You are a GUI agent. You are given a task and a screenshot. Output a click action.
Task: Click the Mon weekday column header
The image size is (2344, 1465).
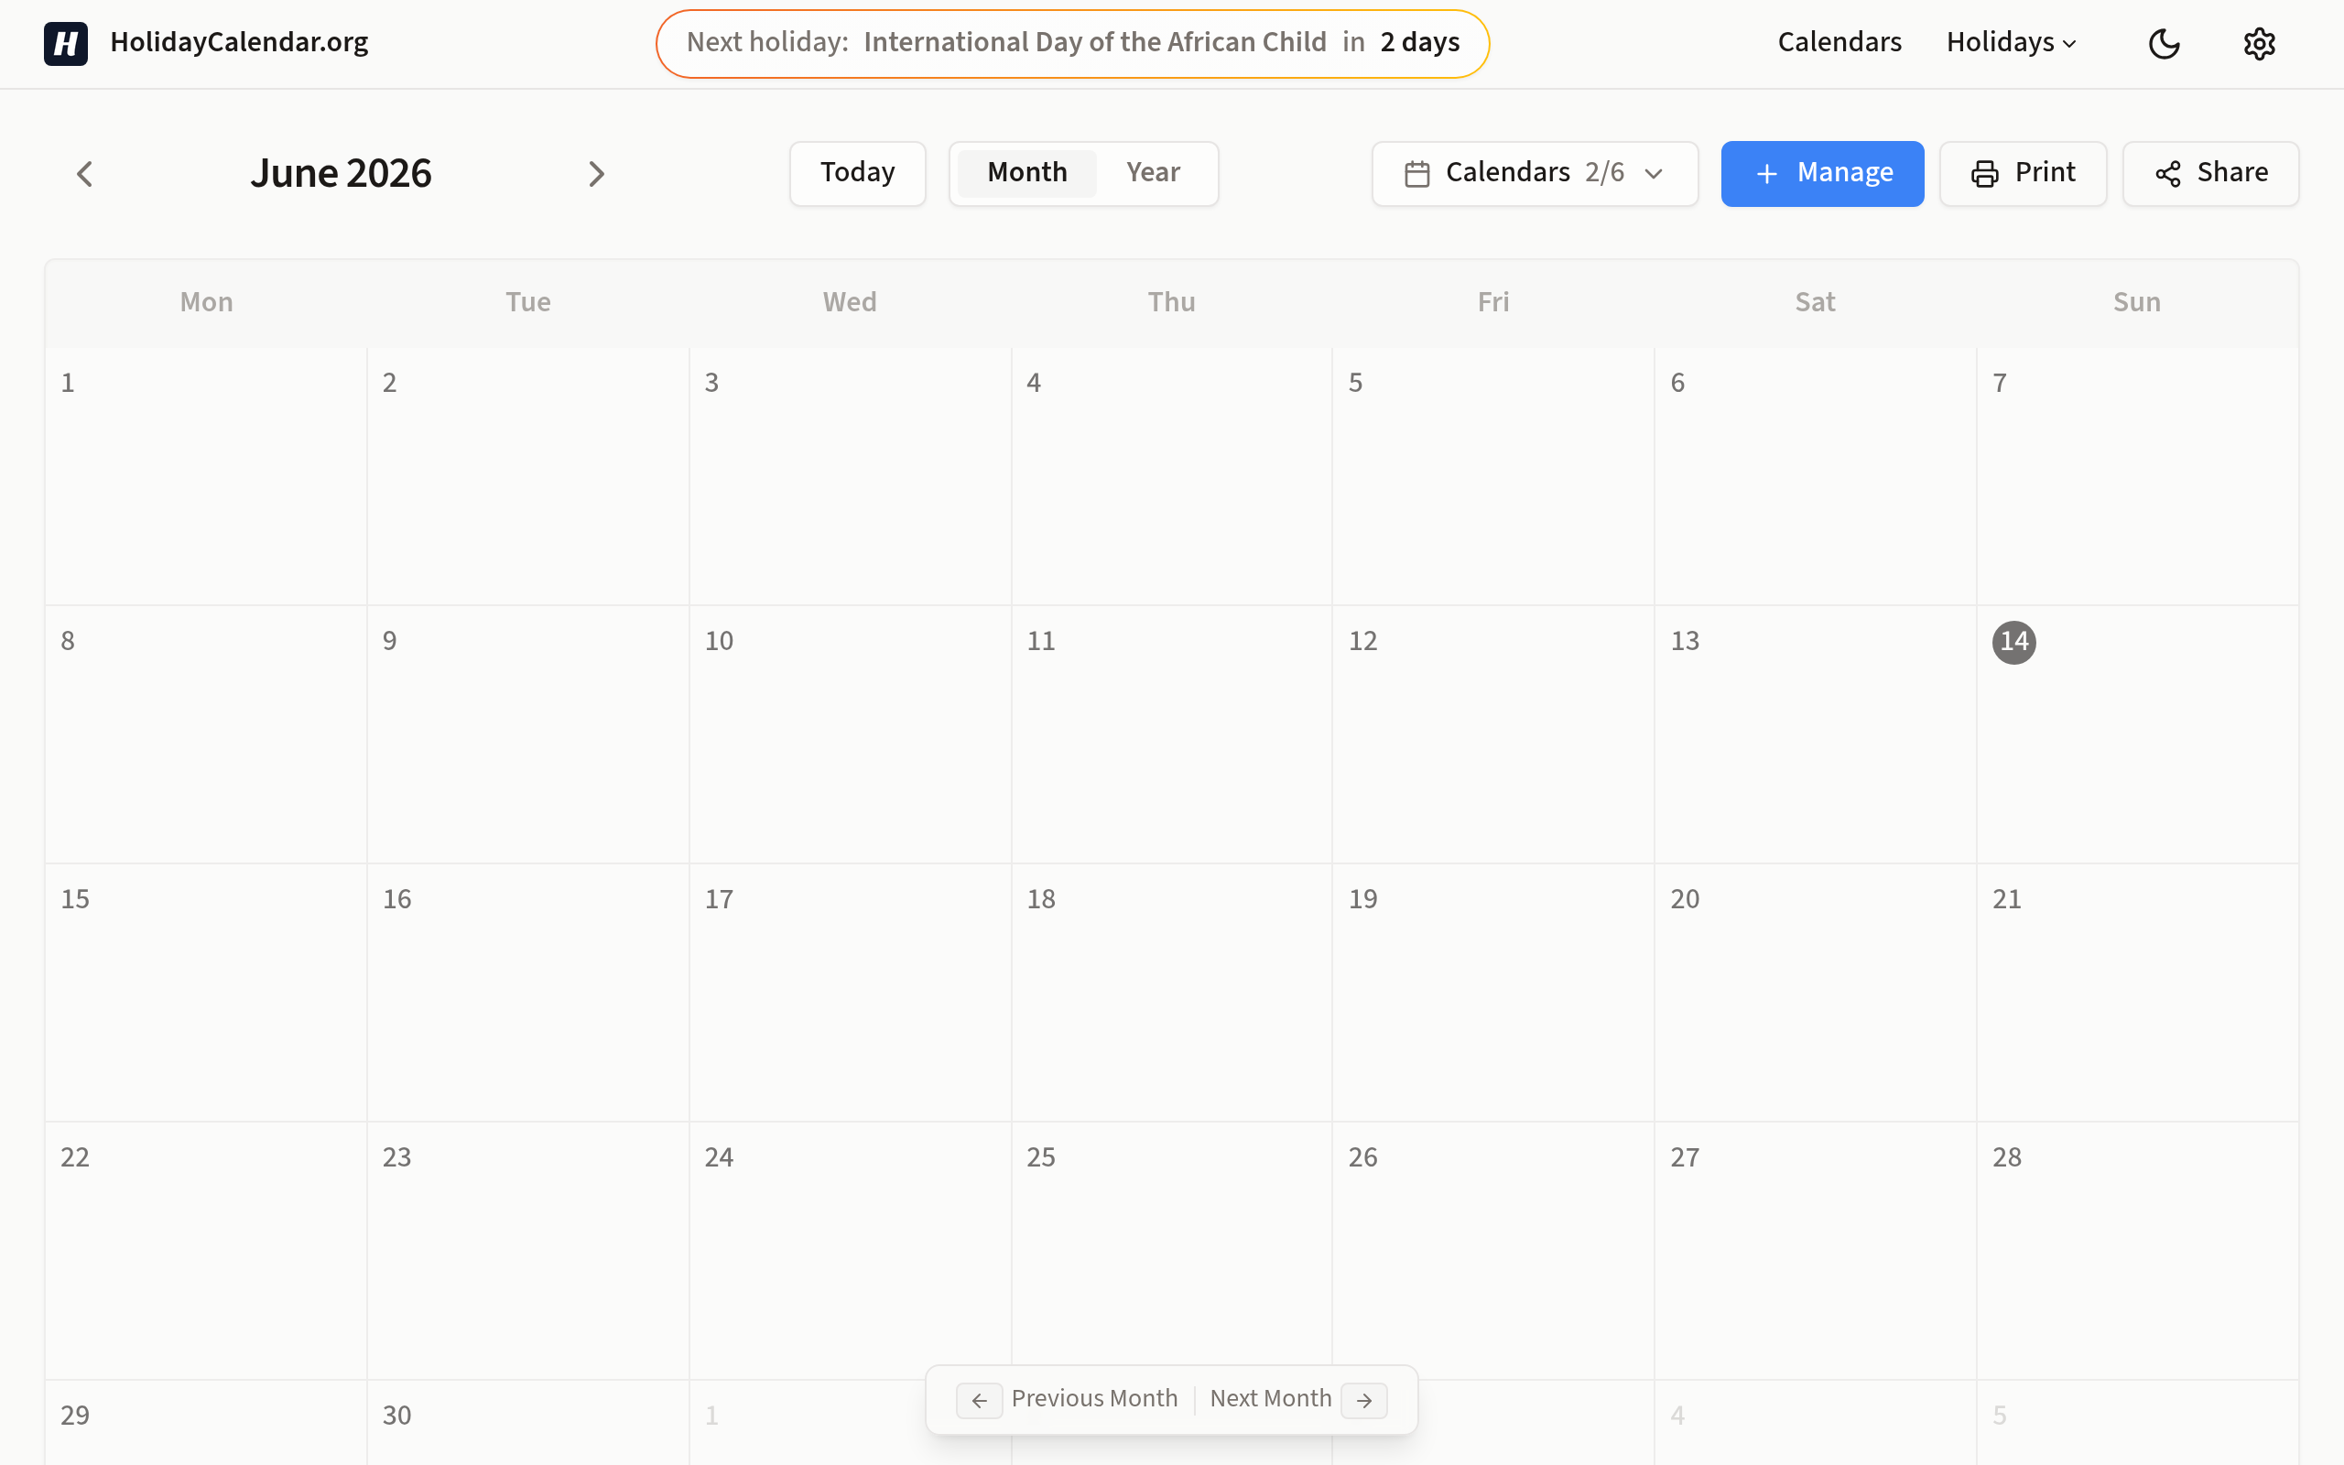pos(206,302)
